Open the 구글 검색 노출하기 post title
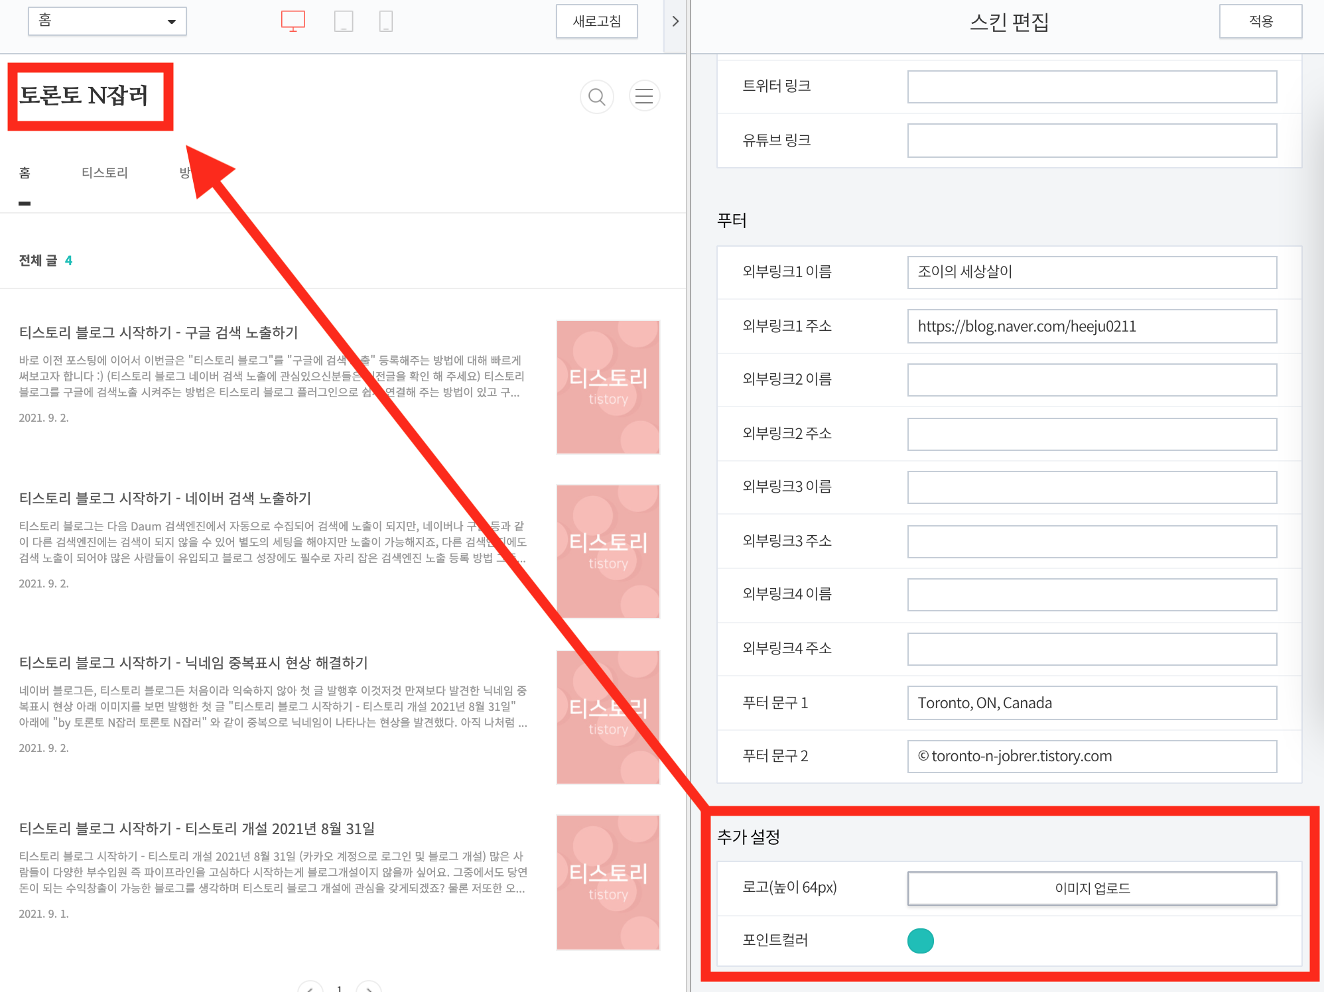 tap(159, 332)
